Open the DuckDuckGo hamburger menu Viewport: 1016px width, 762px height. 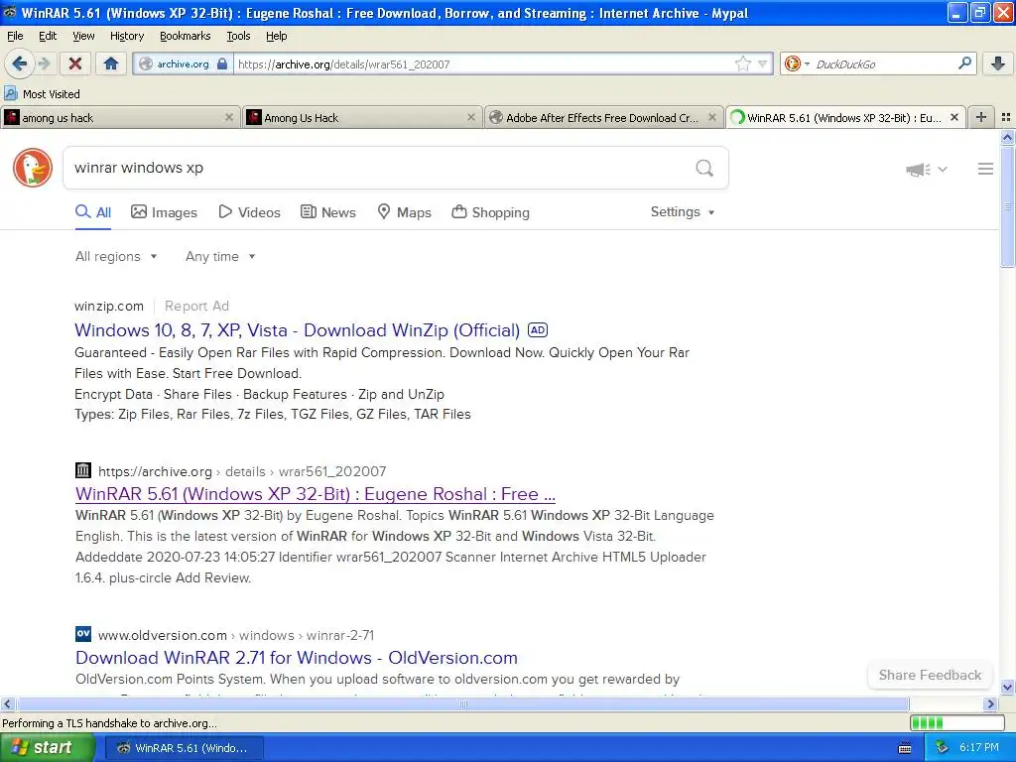pos(985,169)
